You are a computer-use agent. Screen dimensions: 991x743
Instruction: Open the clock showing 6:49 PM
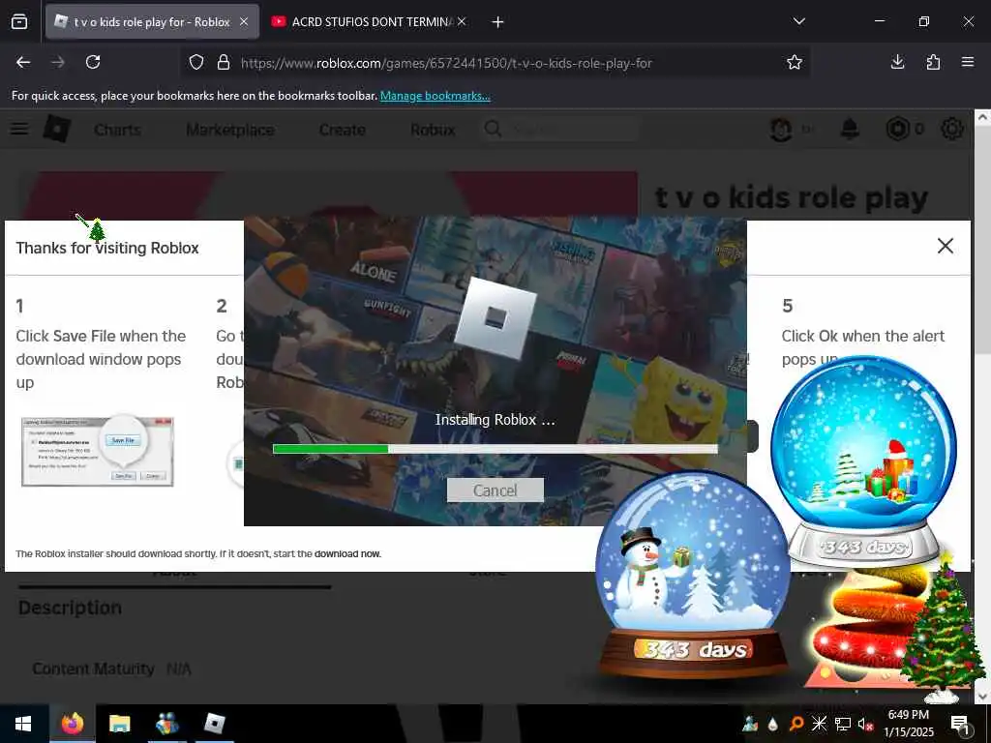point(908,724)
